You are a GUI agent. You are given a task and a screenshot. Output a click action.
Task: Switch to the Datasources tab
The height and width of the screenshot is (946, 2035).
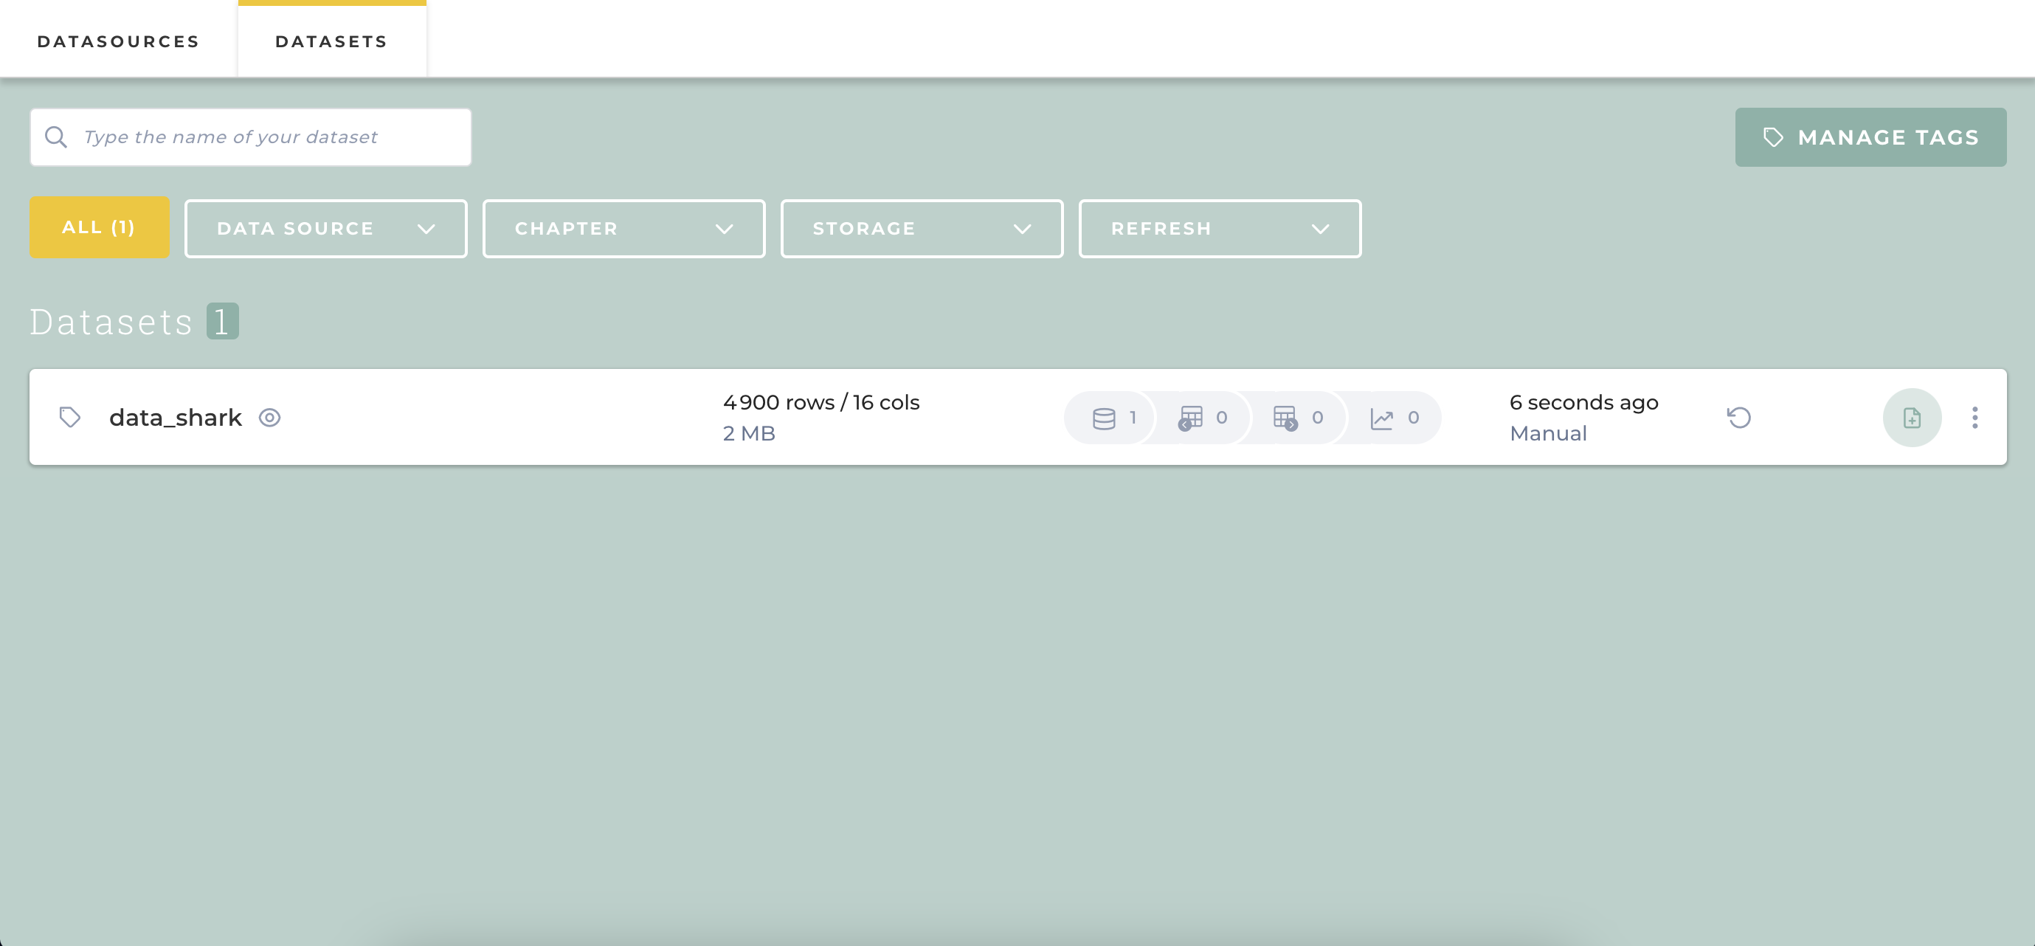pyautogui.click(x=119, y=41)
